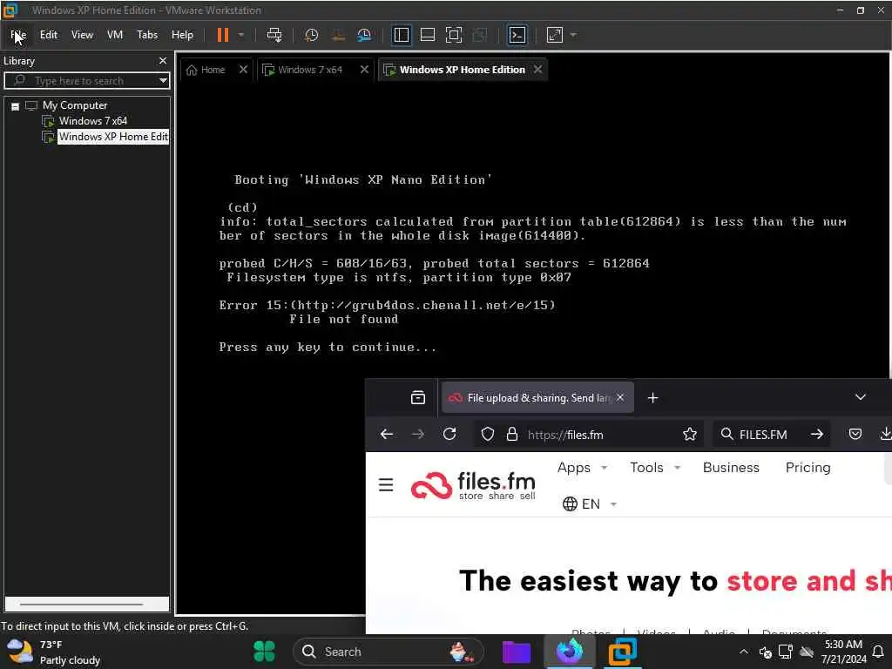
Task: Toggle the thumbnail bar view icon
Action: coord(427,35)
